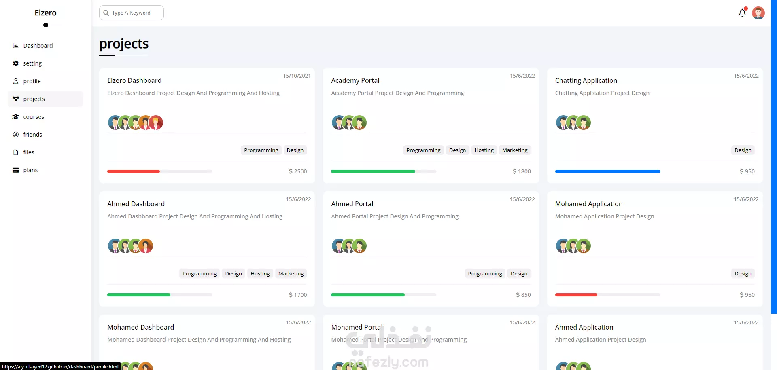The width and height of the screenshot is (777, 370).
Task: Click the setting gear icon in sidebar
Action: pos(16,63)
